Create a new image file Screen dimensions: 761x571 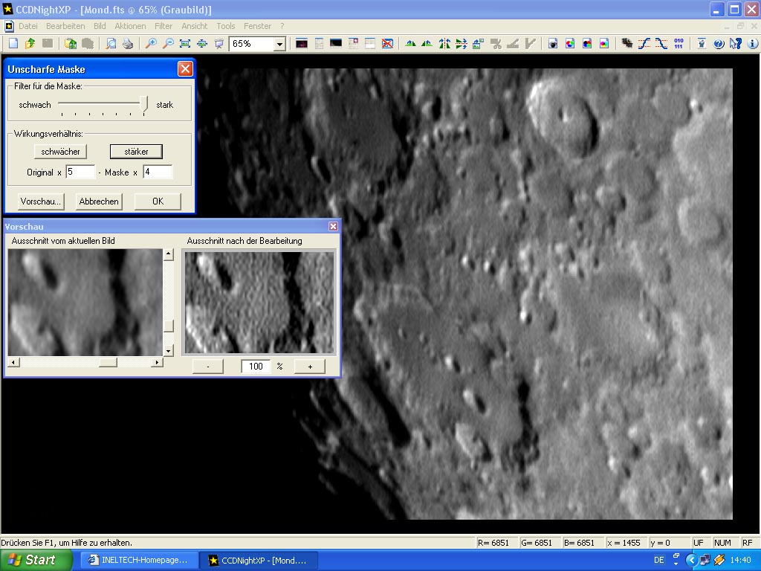[13, 44]
